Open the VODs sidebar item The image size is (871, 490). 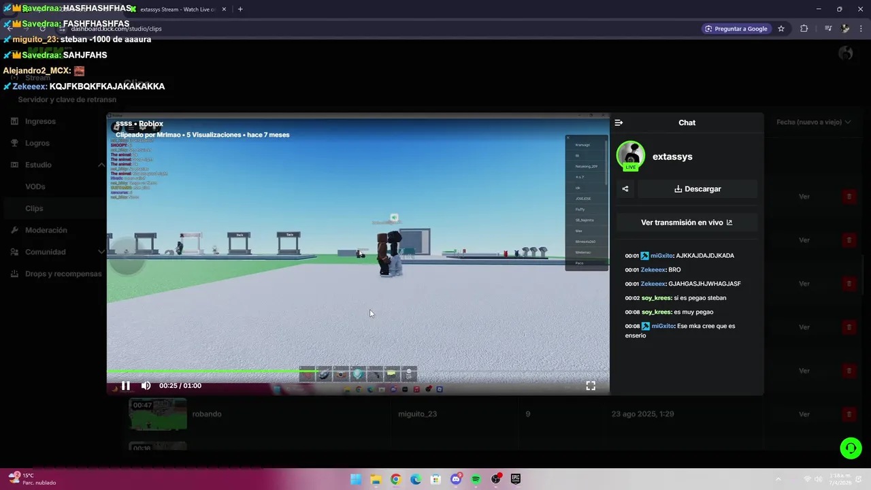coord(35,186)
